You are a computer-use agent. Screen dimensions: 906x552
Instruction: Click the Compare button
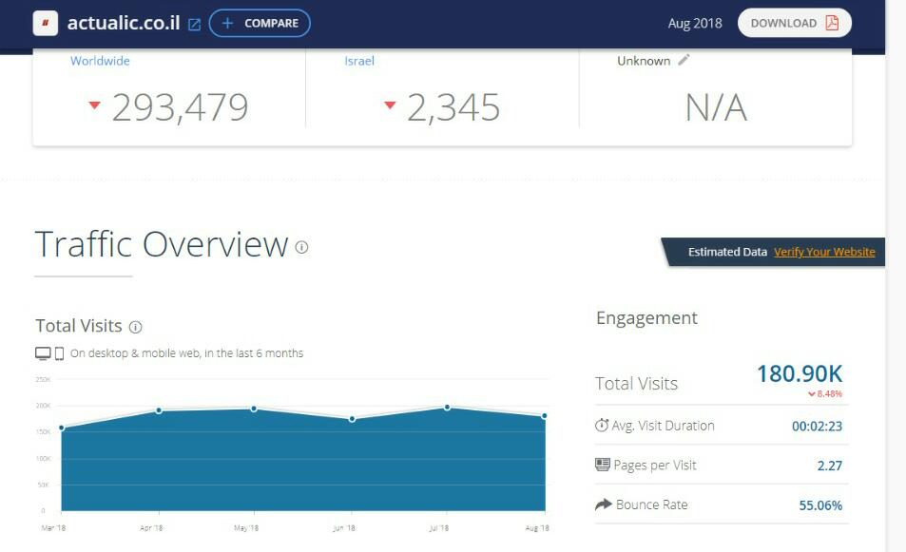point(260,23)
